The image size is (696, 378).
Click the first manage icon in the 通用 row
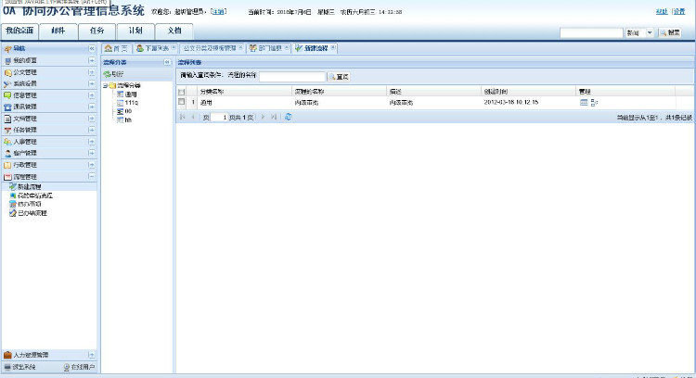coord(584,102)
